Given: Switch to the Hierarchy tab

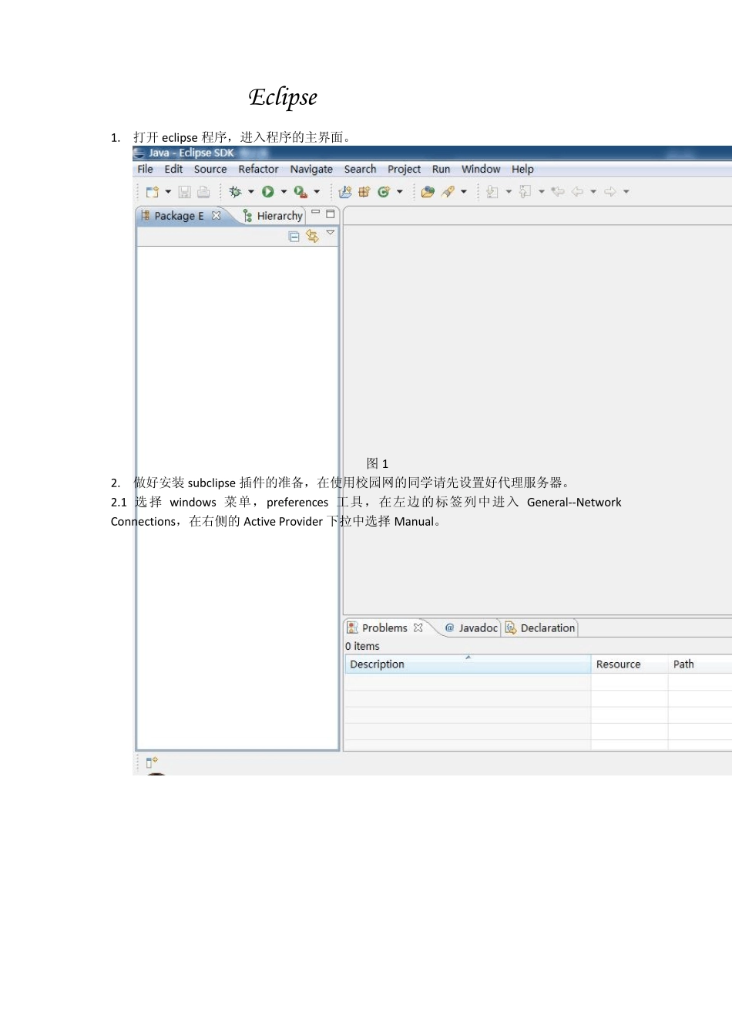Looking at the screenshot, I should tap(273, 216).
